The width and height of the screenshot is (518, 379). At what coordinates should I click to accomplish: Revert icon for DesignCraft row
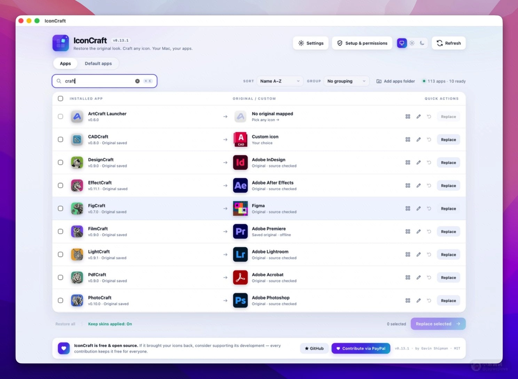(x=429, y=163)
